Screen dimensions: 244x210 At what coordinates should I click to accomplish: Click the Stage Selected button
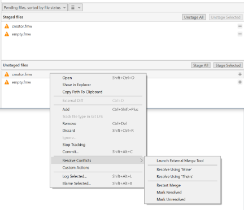pyautogui.click(x=228, y=65)
